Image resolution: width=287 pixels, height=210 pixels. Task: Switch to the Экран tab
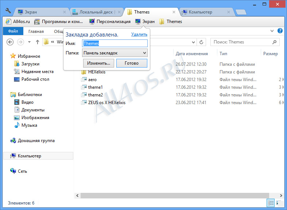(x=42, y=12)
